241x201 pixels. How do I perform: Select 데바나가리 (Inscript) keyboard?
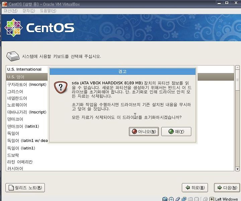[27, 112]
